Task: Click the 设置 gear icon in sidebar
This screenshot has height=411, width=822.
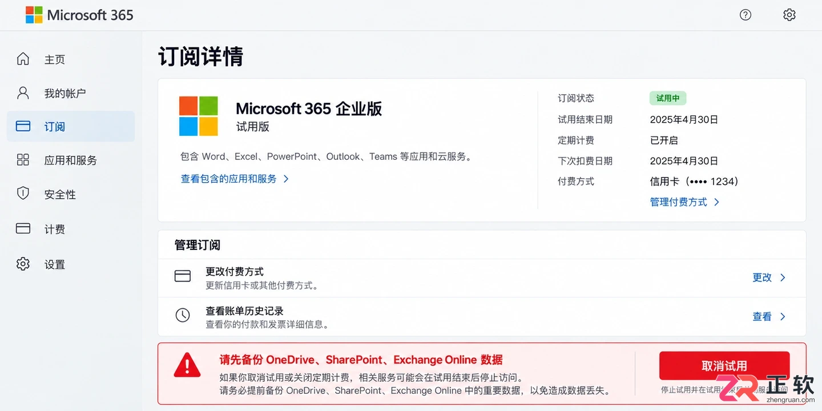Action: [x=23, y=264]
